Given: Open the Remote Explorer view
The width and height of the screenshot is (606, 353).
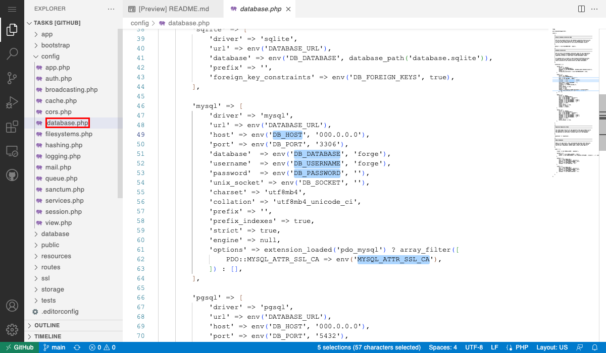Looking at the screenshot, I should coord(12,151).
